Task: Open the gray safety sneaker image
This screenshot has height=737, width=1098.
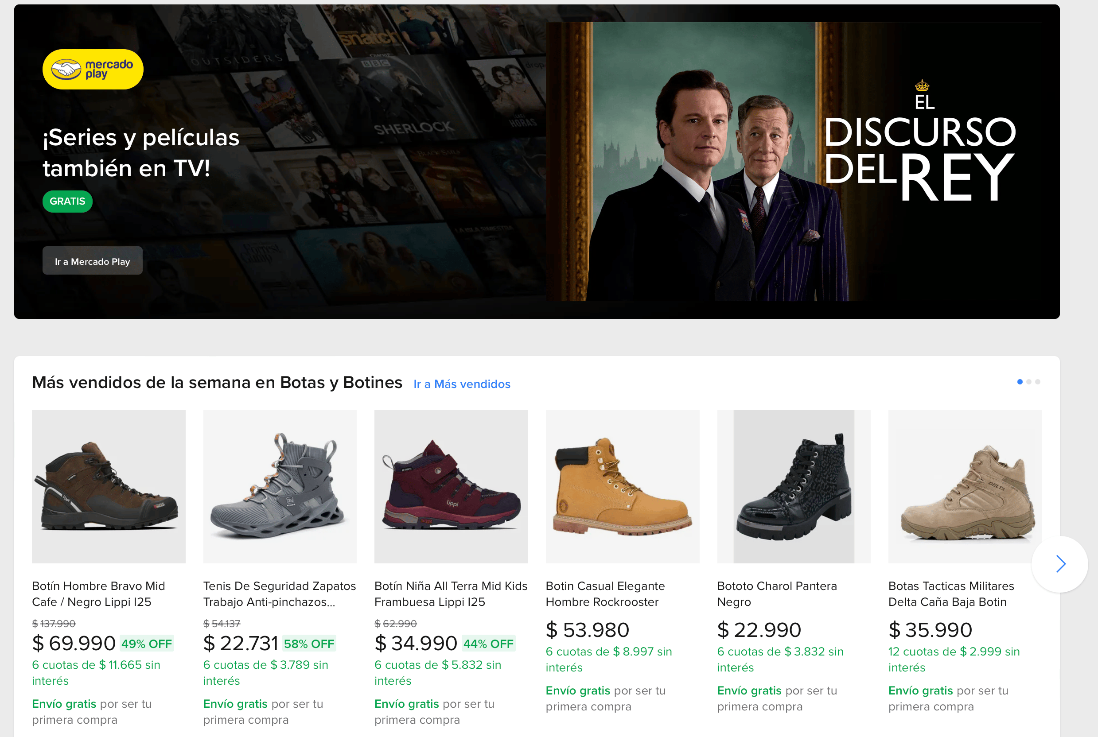Action: coord(280,486)
